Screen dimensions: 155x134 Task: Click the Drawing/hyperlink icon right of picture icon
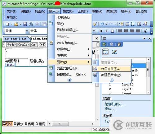[x=145, y=24]
